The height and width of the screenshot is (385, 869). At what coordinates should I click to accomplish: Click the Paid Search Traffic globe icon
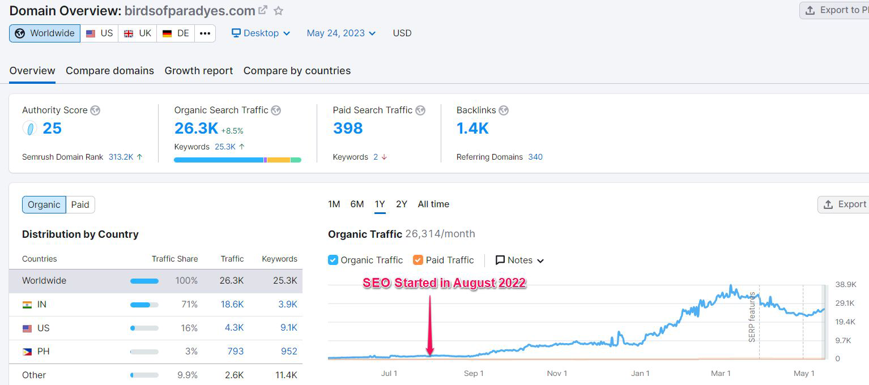tap(420, 110)
